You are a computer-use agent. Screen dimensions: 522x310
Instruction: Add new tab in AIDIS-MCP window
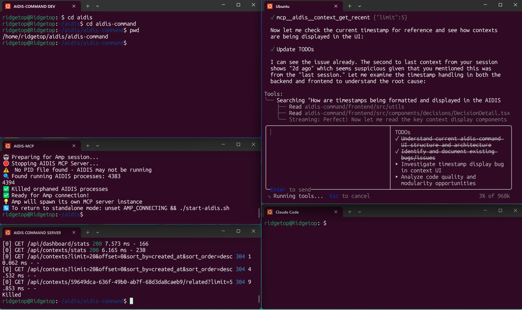[87, 146]
